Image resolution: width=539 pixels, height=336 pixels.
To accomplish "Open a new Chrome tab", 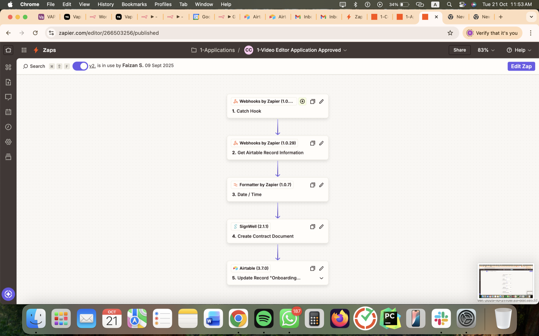I will point(501,17).
